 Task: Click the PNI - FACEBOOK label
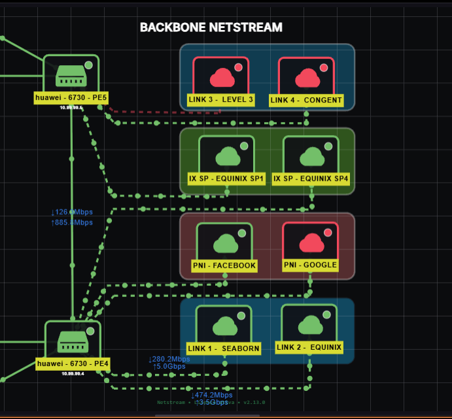224,266
